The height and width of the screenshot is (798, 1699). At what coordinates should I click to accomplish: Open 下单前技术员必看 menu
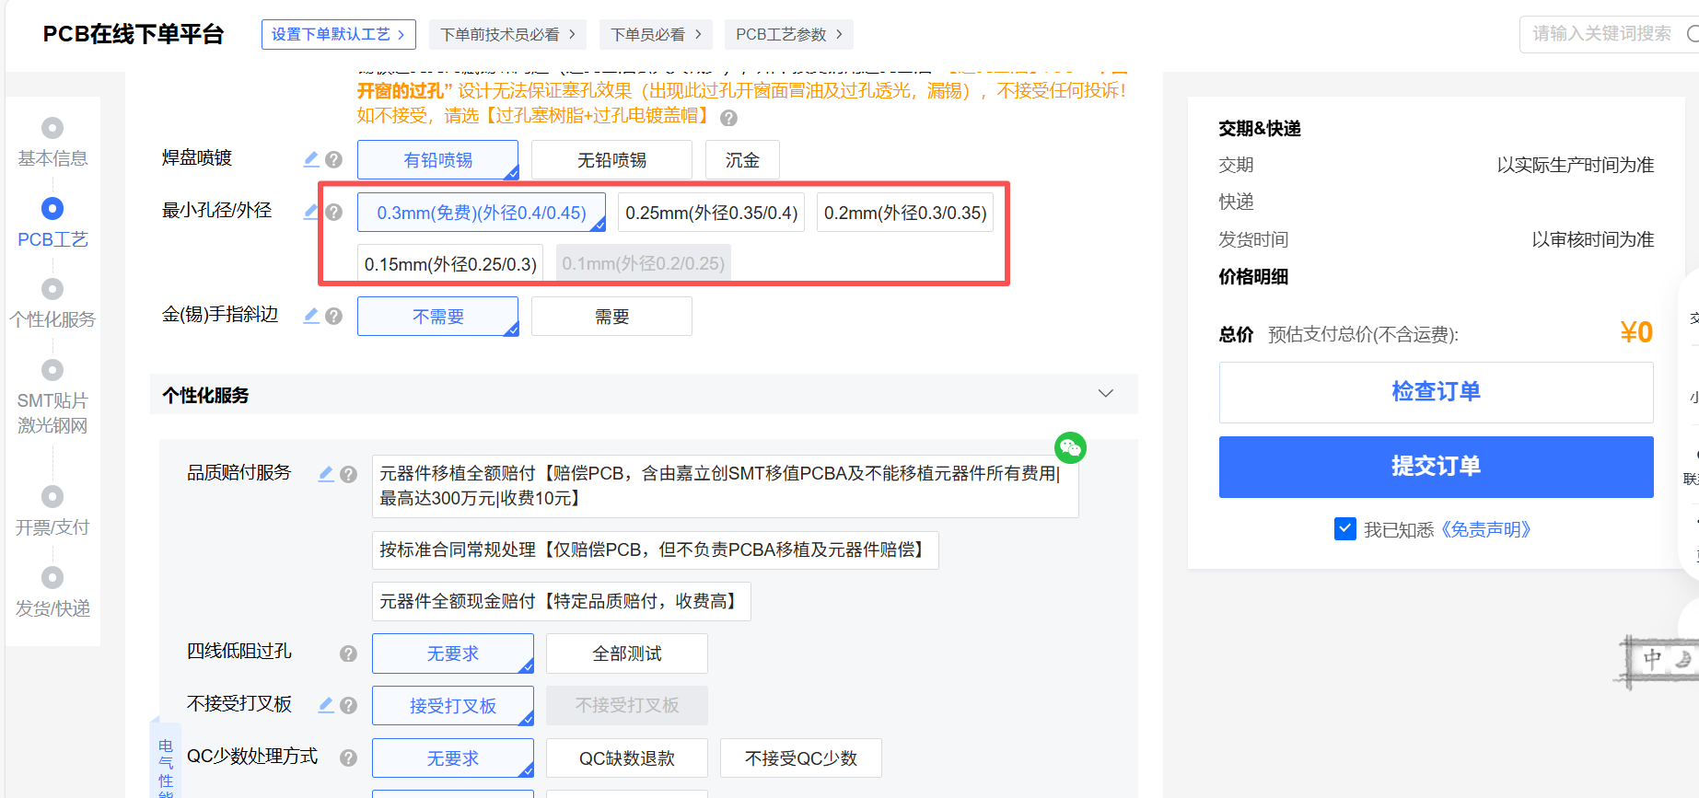coord(507,34)
